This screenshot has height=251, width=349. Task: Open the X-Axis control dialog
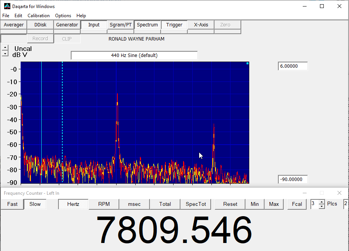click(x=201, y=25)
